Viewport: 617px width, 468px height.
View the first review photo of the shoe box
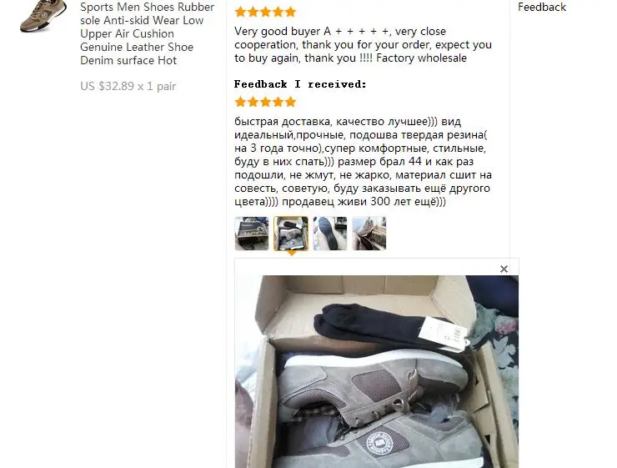click(252, 234)
